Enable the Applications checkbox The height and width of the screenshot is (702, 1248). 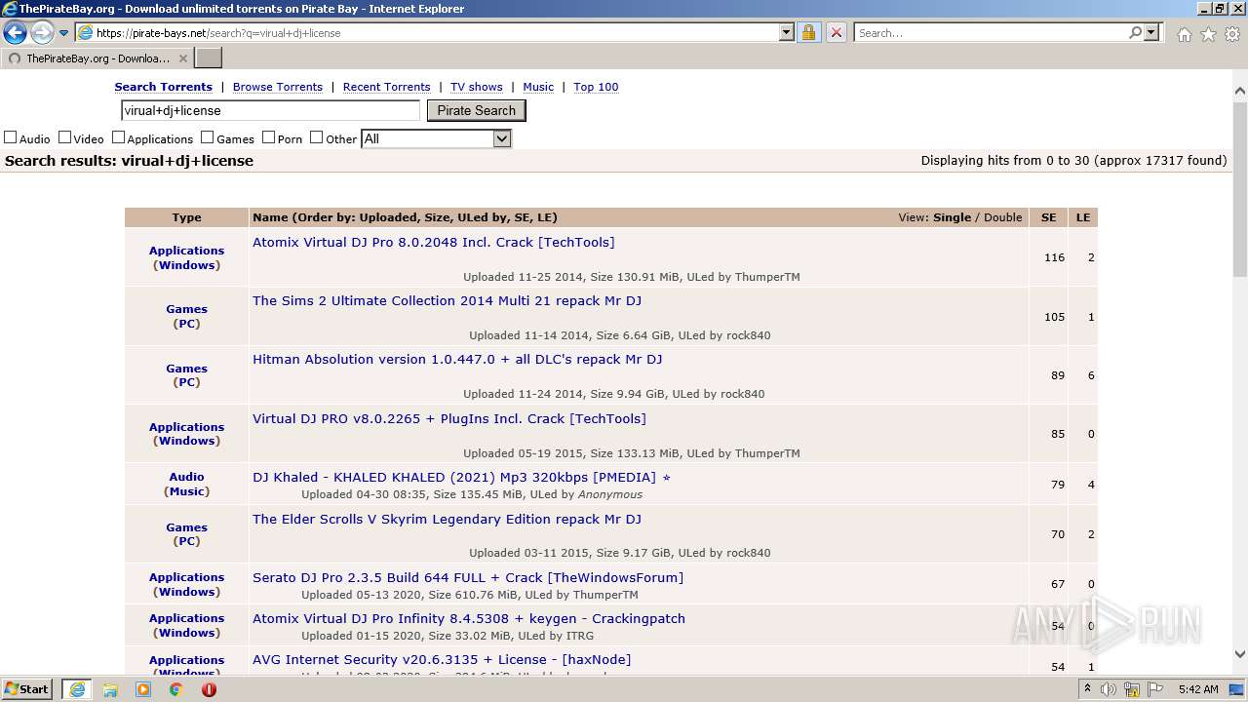point(118,137)
